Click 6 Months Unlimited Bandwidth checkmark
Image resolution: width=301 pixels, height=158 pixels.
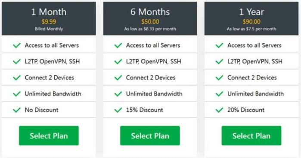pos(118,94)
